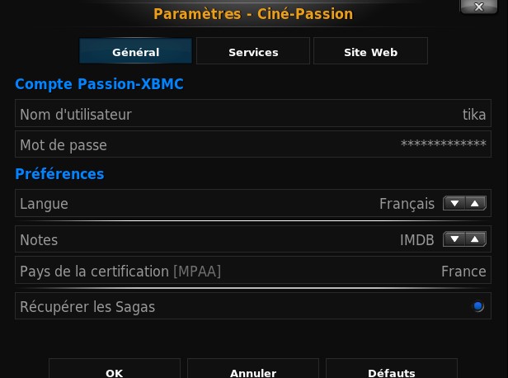The width and height of the screenshot is (508, 378).
Task: Go to the Site Web tab
Action: 370,52
